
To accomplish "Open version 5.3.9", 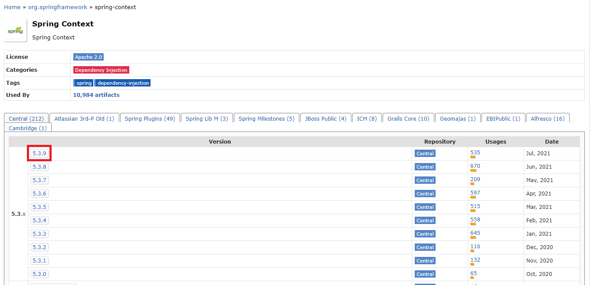I will [39, 153].
